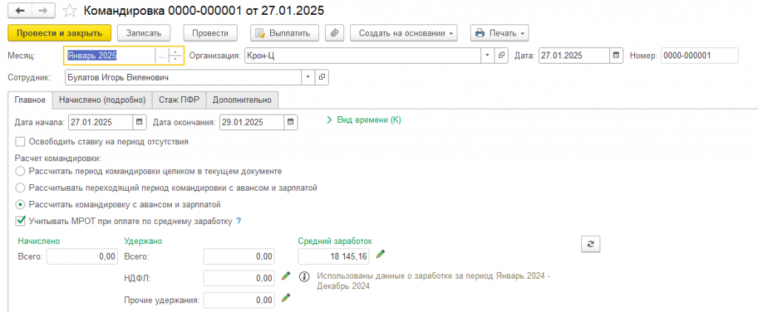This screenshot has height=312, width=758.
Task: Uncheck Учитывать МРОТ при оплате по среднему заработку
Action: (20, 221)
